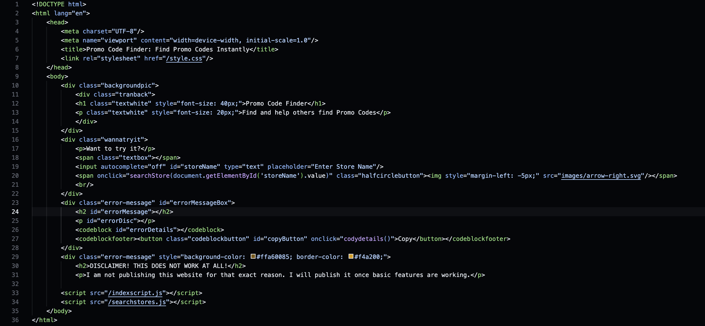This screenshot has width=705, height=326.
Task: Click the closing html tag
Action: [x=45, y=320]
